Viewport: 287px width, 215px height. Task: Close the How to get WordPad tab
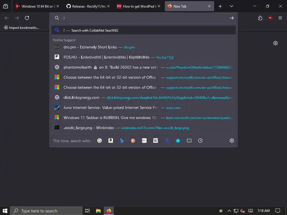(x=159, y=6)
